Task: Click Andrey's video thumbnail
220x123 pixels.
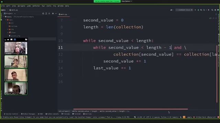Action: [16, 48]
